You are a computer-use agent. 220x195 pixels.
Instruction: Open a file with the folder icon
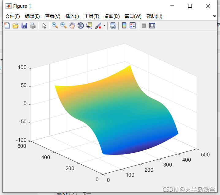(15, 26)
